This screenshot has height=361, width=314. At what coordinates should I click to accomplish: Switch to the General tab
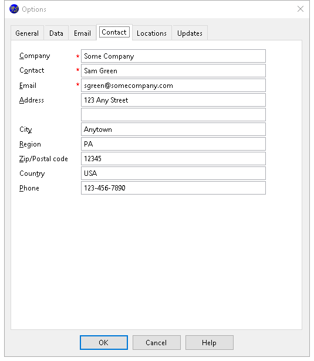(27, 33)
